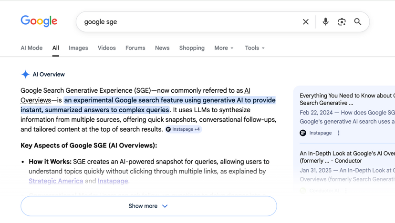Click the Instapage source name label
The image size is (395, 223).
[x=321, y=133]
